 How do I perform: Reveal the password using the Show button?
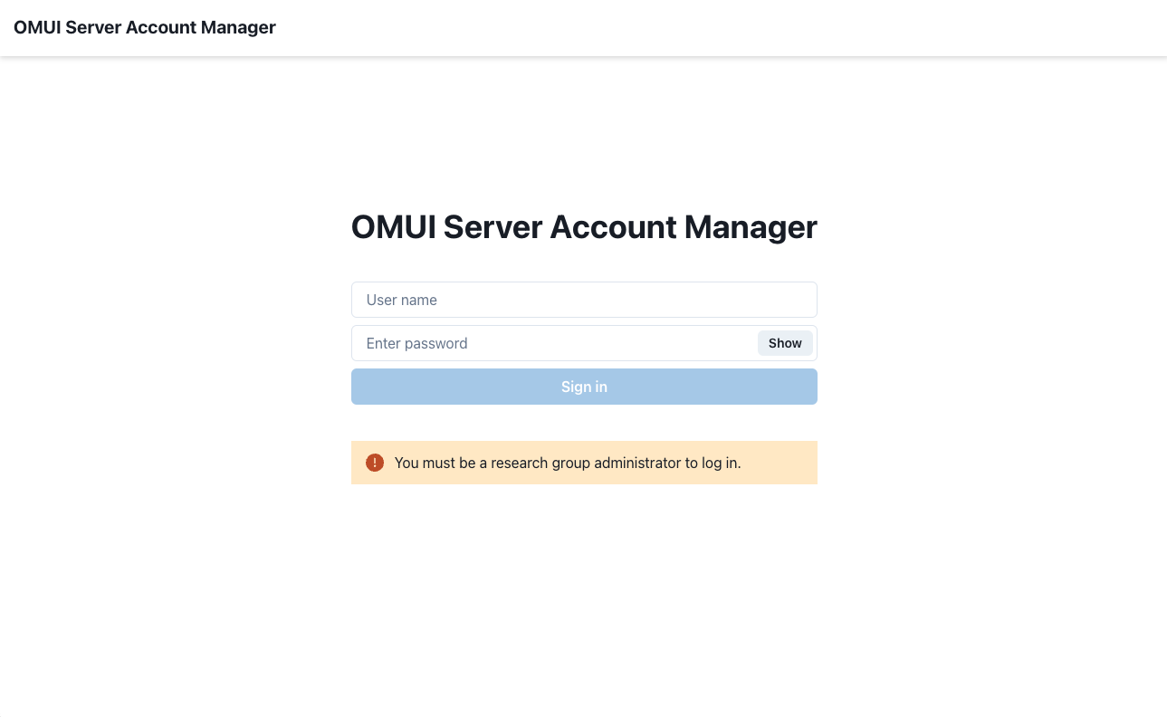pyautogui.click(x=785, y=343)
